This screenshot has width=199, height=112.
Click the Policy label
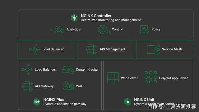pos(156,29)
